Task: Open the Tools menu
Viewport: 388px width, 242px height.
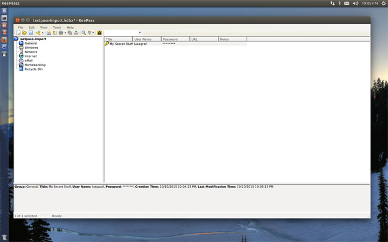Action: point(57,27)
